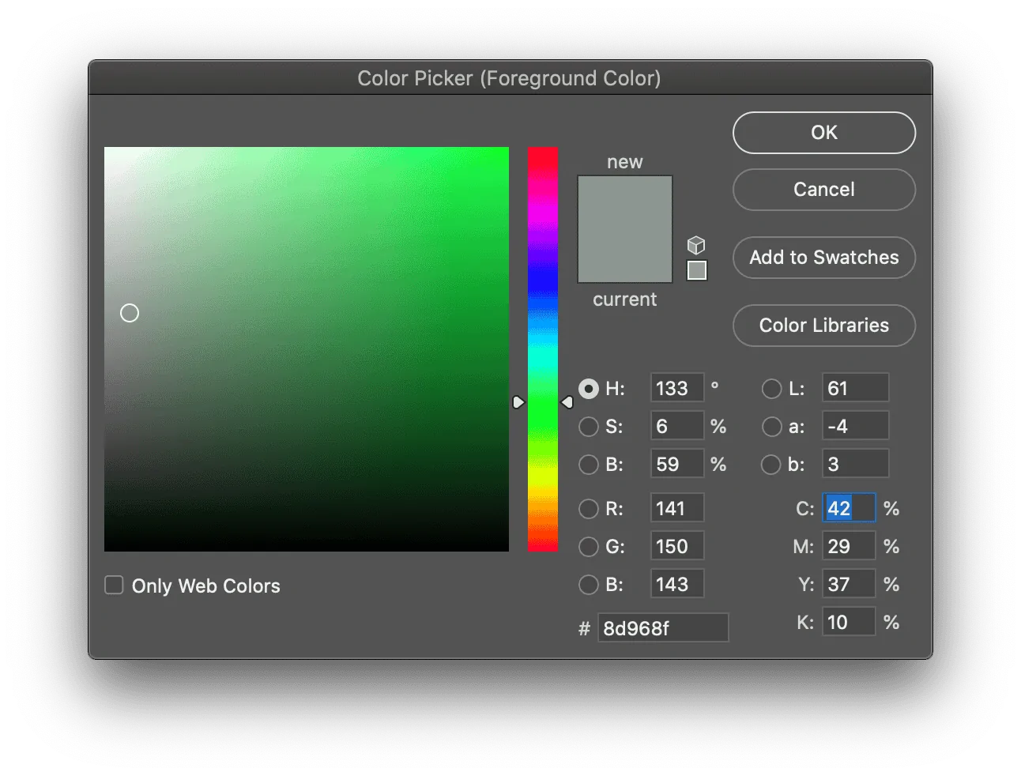
Task: Click the red field showing 141
Action: (677, 508)
